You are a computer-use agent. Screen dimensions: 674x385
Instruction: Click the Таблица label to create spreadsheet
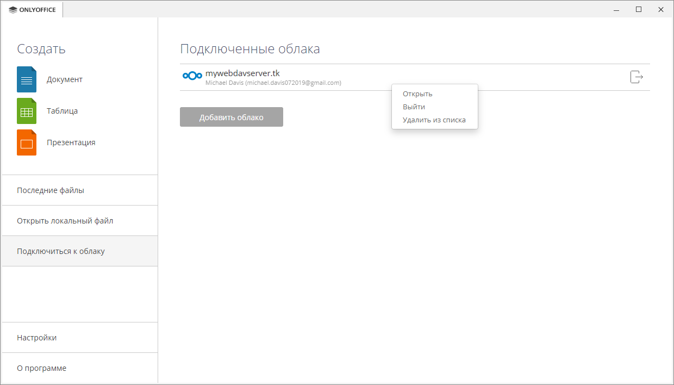point(62,111)
